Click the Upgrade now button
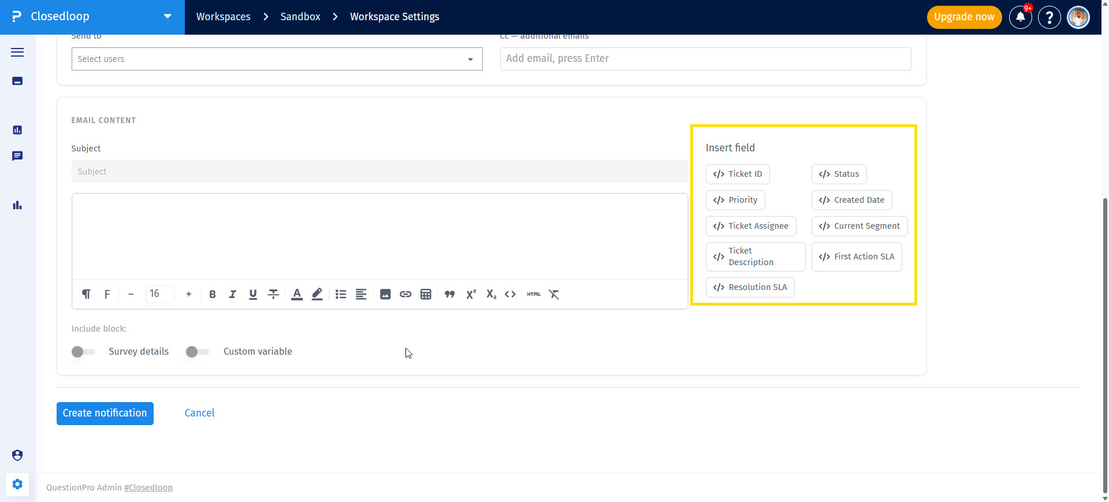The image size is (1109, 502). click(964, 17)
